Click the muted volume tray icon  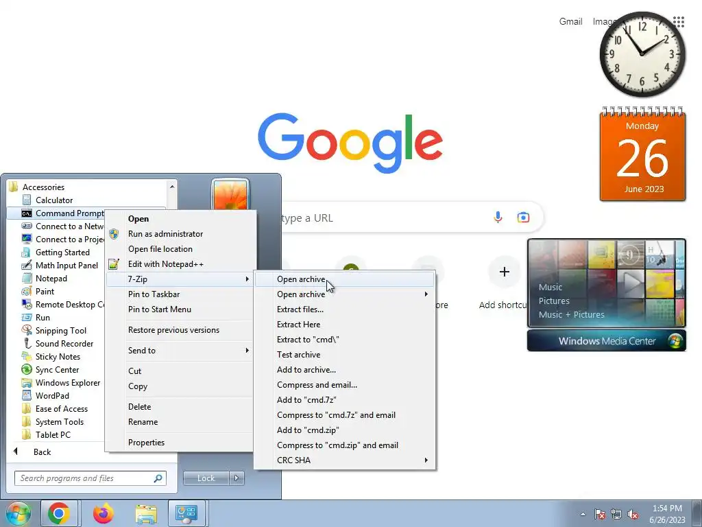633,514
